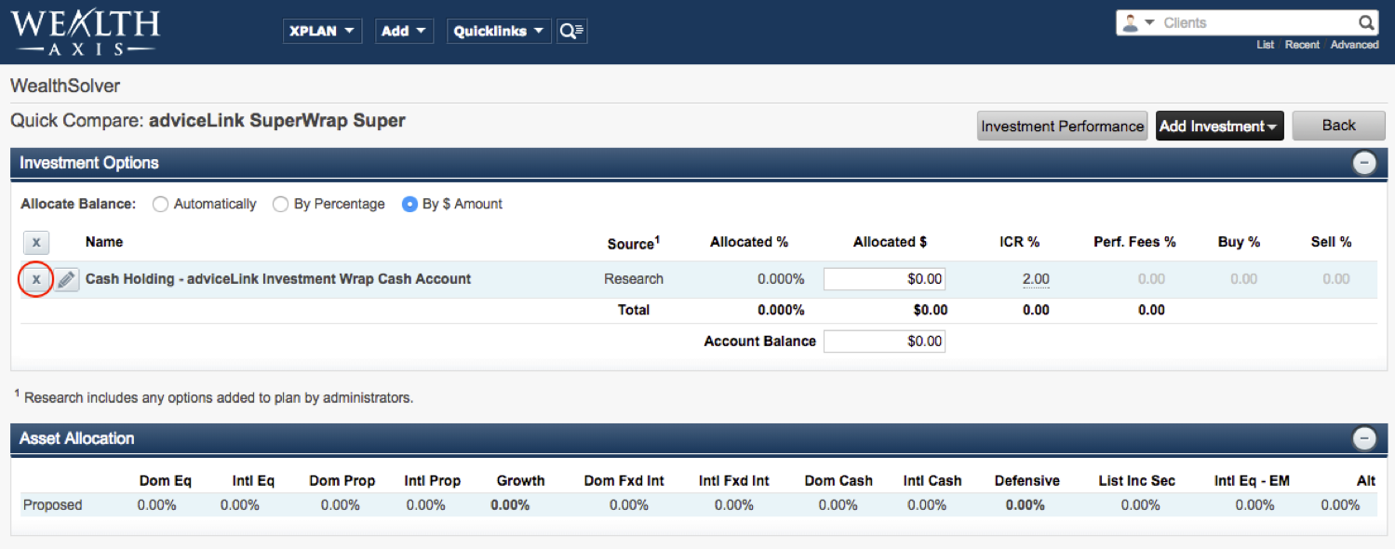Open the search options icon beside Quicklinks
This screenshot has height=549, width=1395.
[571, 32]
